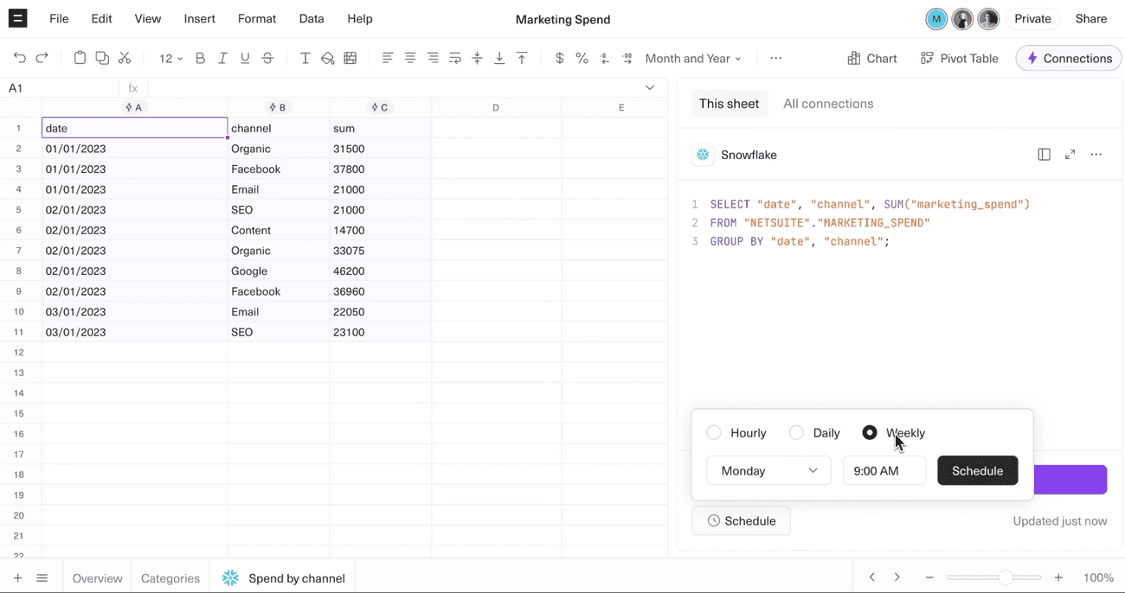Choose the Hourly schedule option
Viewport: 1125px width, 593px height.
713,432
